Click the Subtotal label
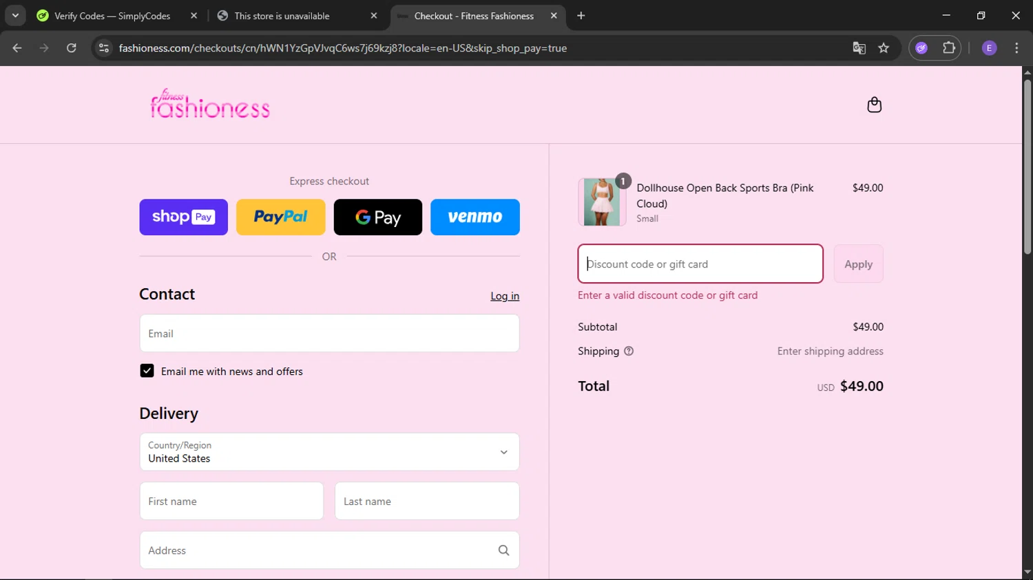1033x580 pixels. [597, 327]
